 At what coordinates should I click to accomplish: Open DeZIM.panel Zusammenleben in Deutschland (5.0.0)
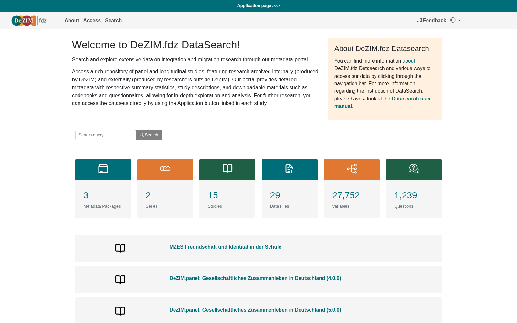[x=255, y=310]
